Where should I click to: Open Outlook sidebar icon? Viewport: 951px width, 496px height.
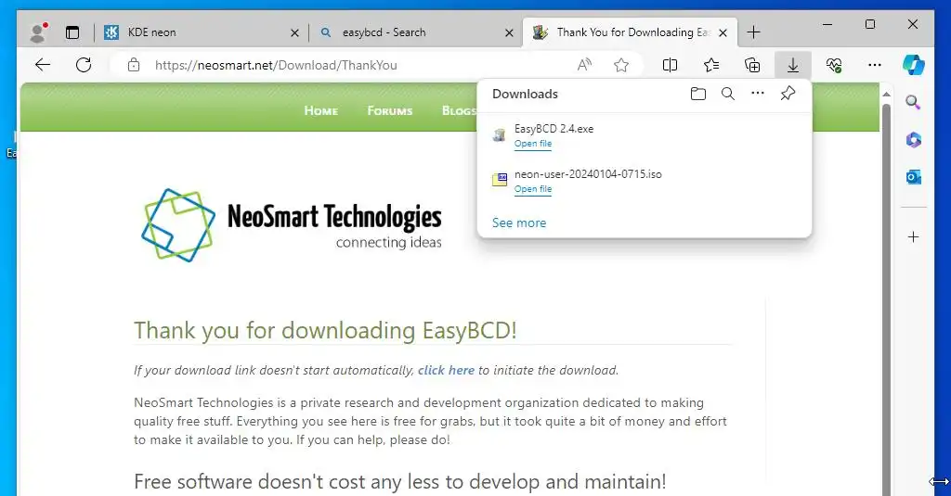pos(914,177)
